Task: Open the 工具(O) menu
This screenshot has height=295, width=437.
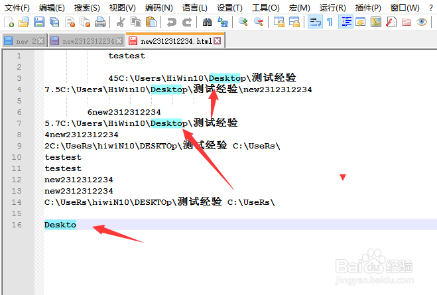Action: (x=266, y=7)
